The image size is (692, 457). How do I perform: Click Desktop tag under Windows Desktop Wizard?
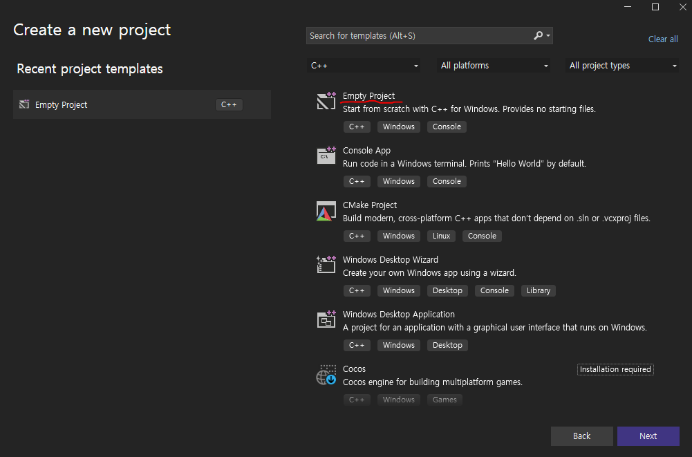tap(447, 290)
